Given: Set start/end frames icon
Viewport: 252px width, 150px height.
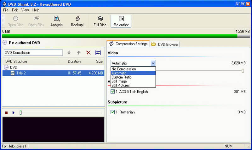Looking at the screenshot, I should point(98,53).
